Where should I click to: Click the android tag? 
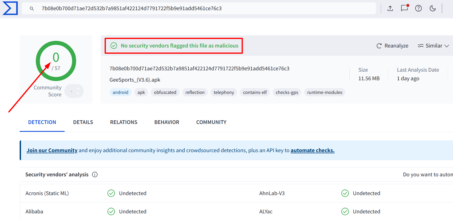point(120,92)
